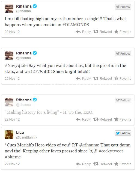Open the 22 Nov 12 timestamp on the LiLo tweet

pos(12,164)
